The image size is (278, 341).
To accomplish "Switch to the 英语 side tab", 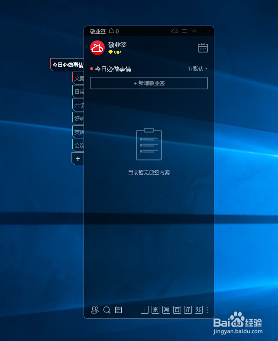I will (78, 132).
